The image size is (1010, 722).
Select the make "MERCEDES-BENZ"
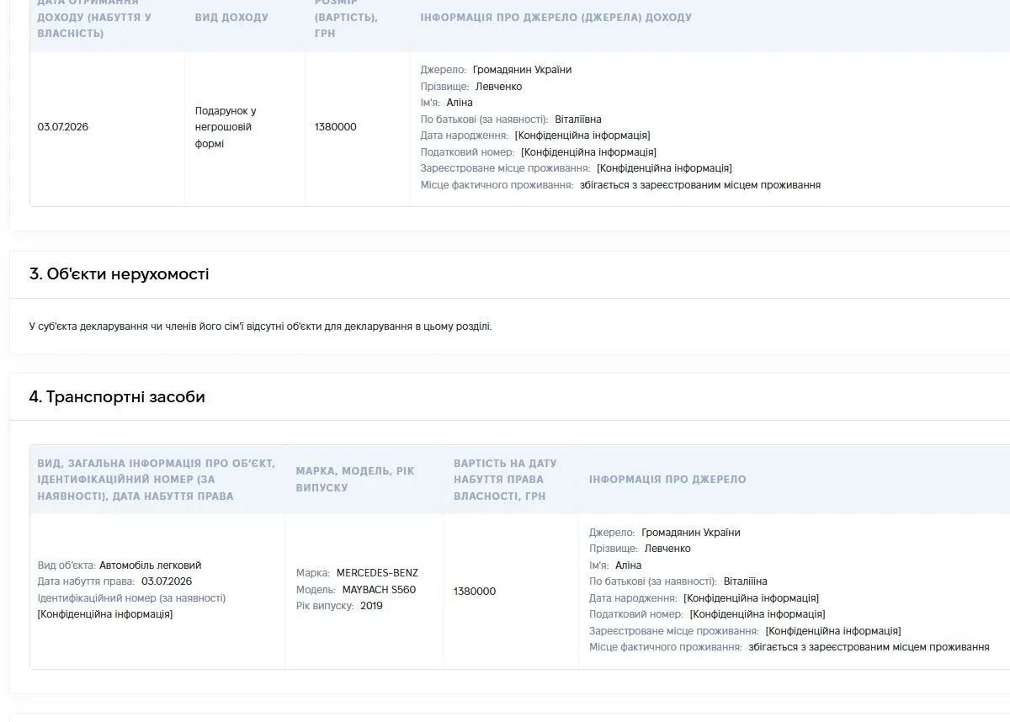[x=377, y=573]
